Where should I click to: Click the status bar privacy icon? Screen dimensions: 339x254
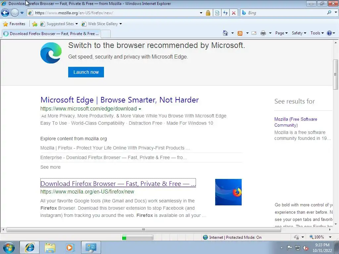tap(296, 237)
